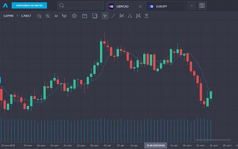Click the zoom out magnifier icon
Screen dimensions: 238x149
39,16
